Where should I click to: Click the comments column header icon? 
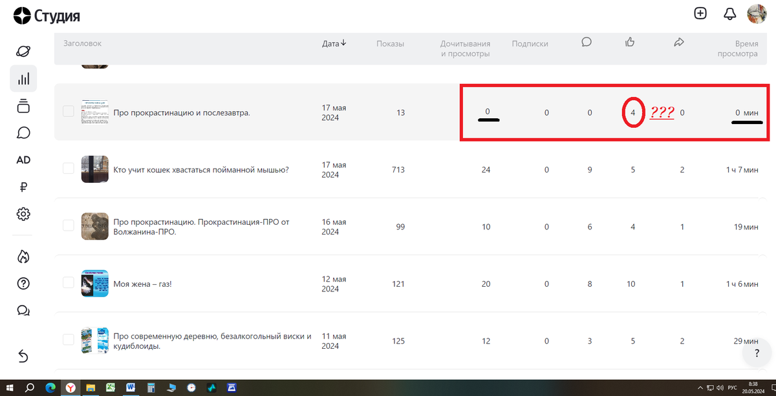587,43
